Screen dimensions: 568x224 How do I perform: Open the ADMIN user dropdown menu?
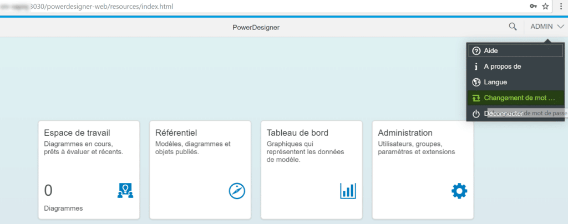tap(547, 27)
